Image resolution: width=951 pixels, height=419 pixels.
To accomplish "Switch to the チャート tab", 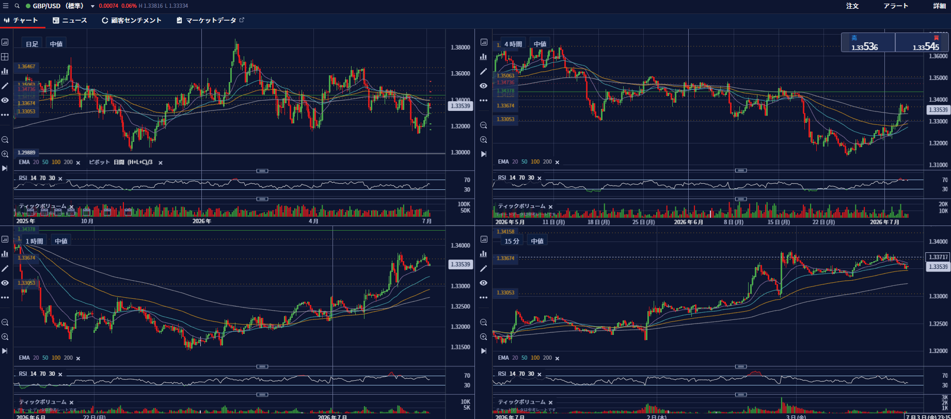I will [x=22, y=21].
